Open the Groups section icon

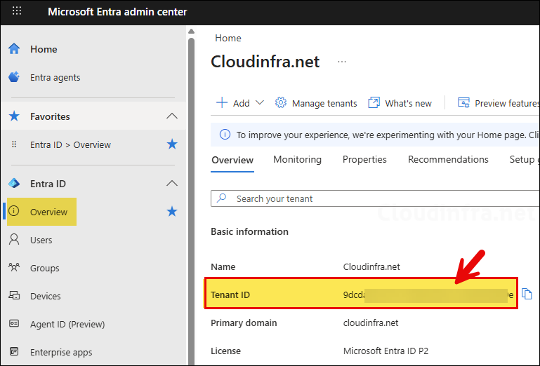(13, 268)
